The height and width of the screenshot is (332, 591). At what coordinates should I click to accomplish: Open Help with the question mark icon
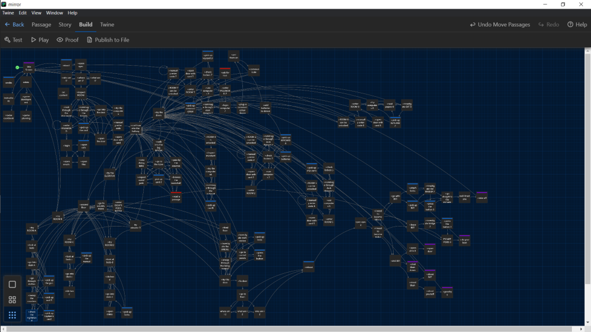[x=577, y=25]
